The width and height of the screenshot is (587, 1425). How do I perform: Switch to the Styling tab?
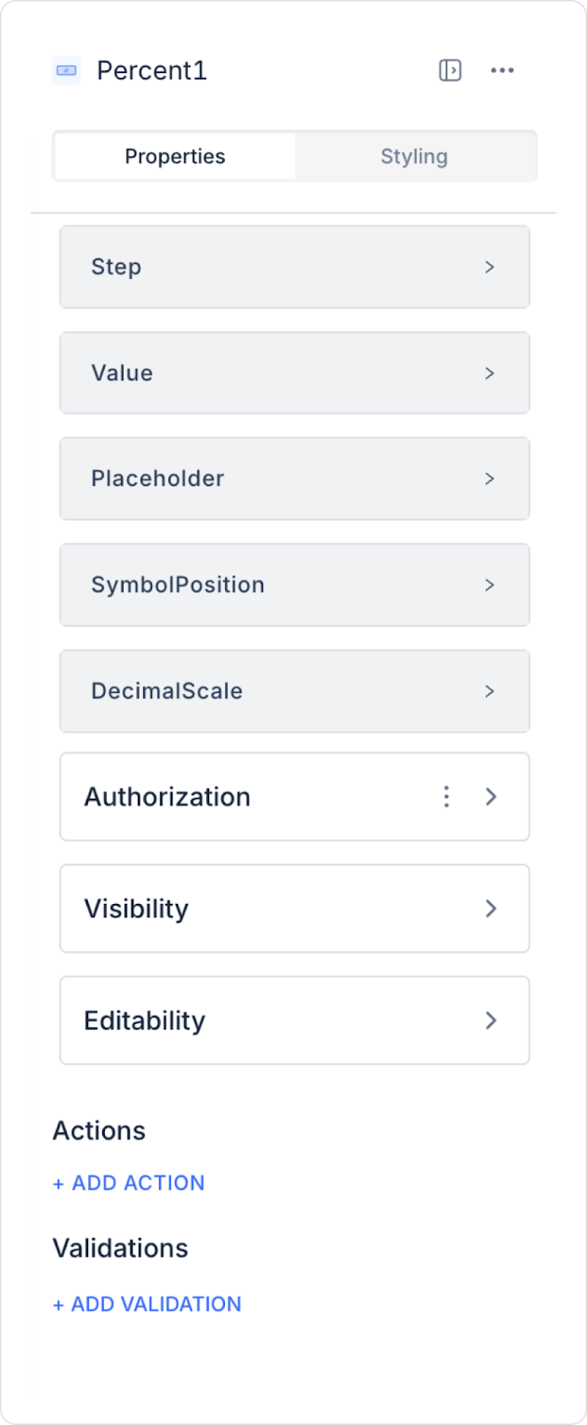pyautogui.click(x=414, y=157)
